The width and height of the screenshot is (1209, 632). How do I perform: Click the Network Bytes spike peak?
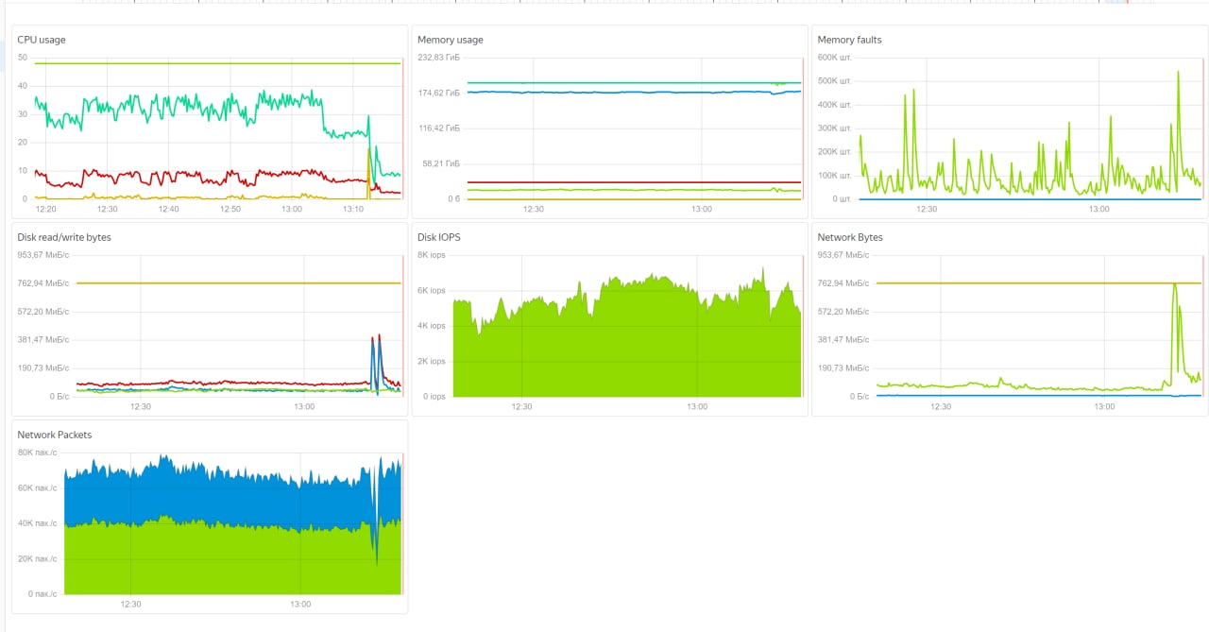pyautogui.click(x=1174, y=284)
